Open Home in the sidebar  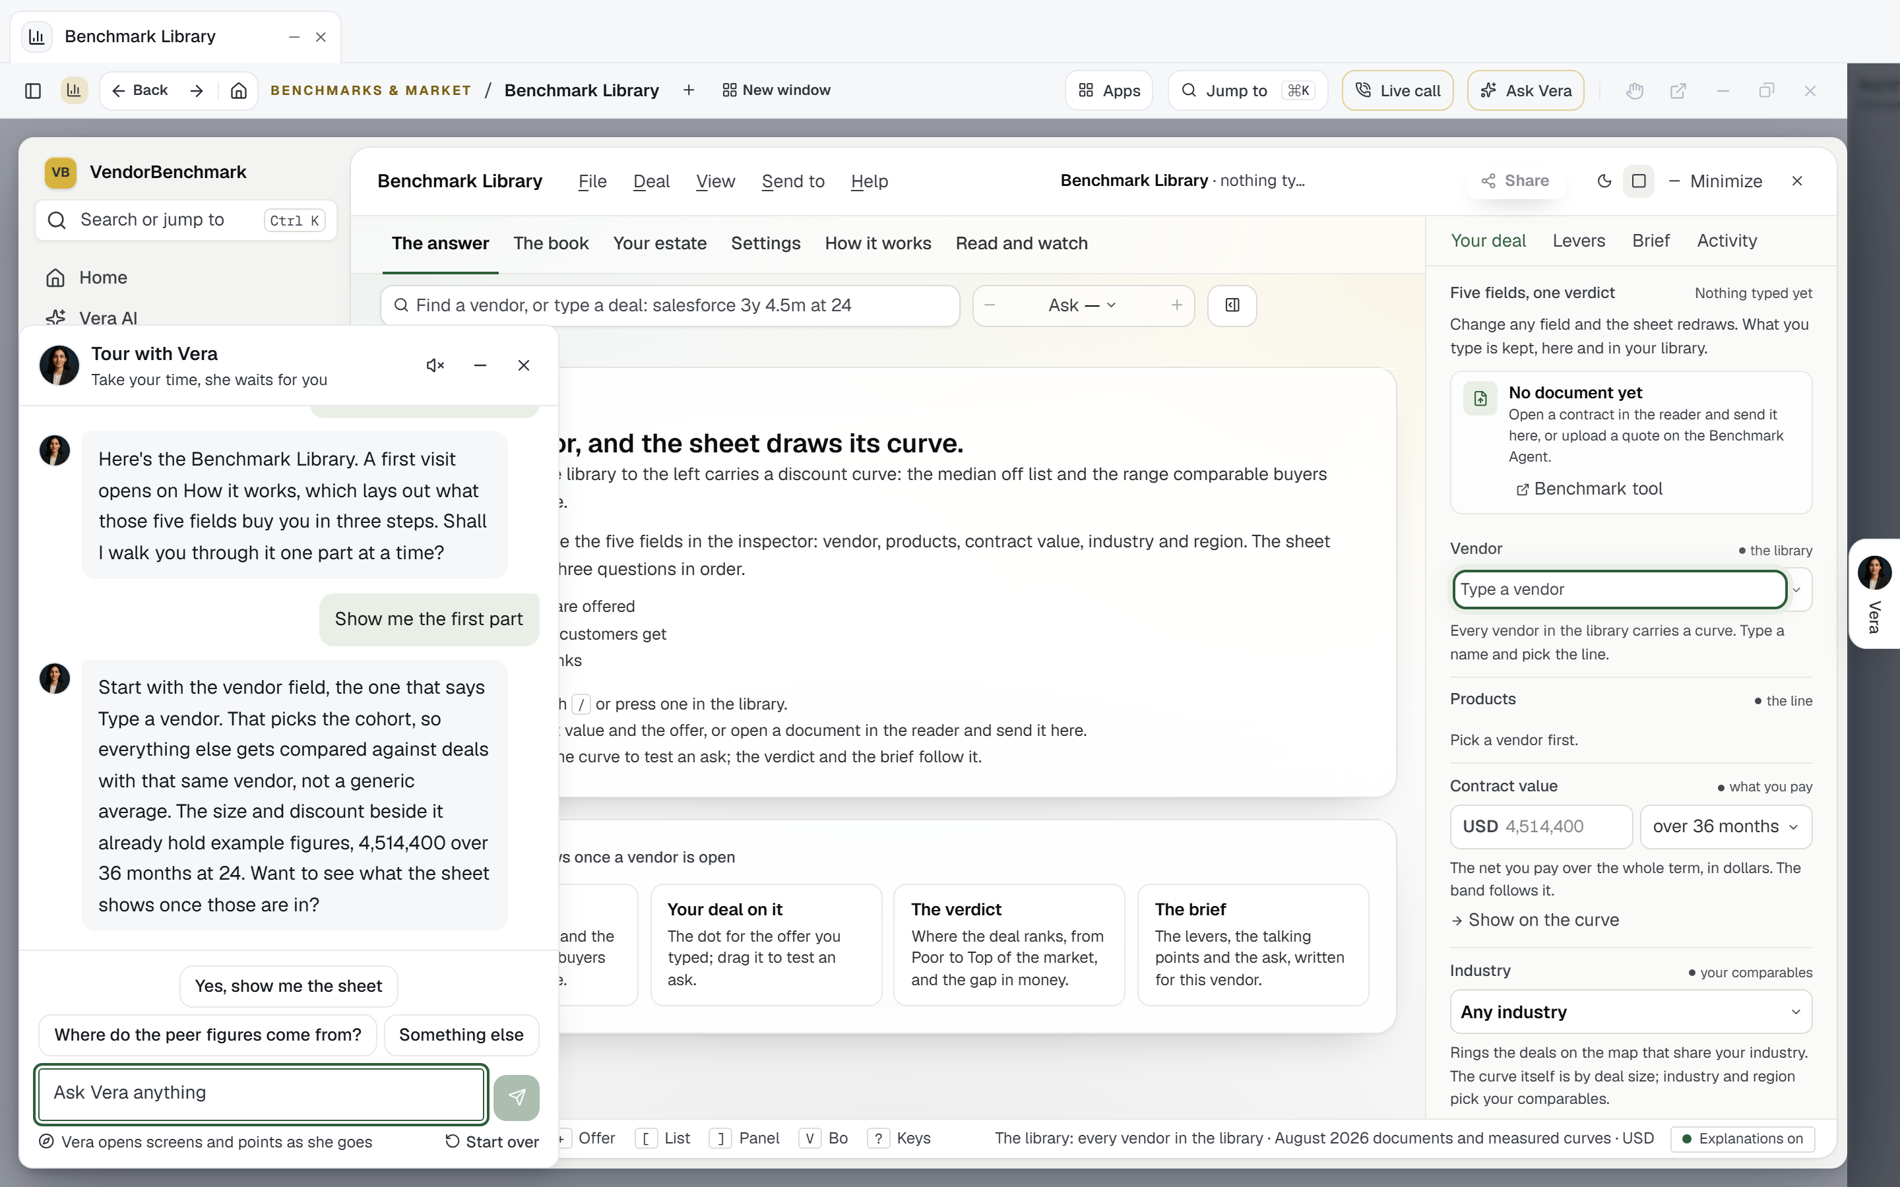pos(103,278)
